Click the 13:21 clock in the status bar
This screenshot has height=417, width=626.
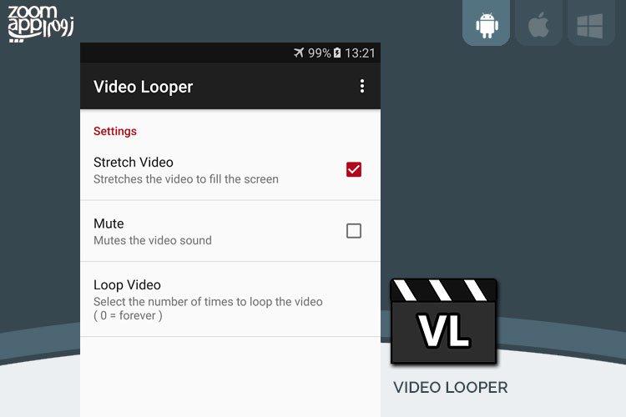click(x=360, y=53)
